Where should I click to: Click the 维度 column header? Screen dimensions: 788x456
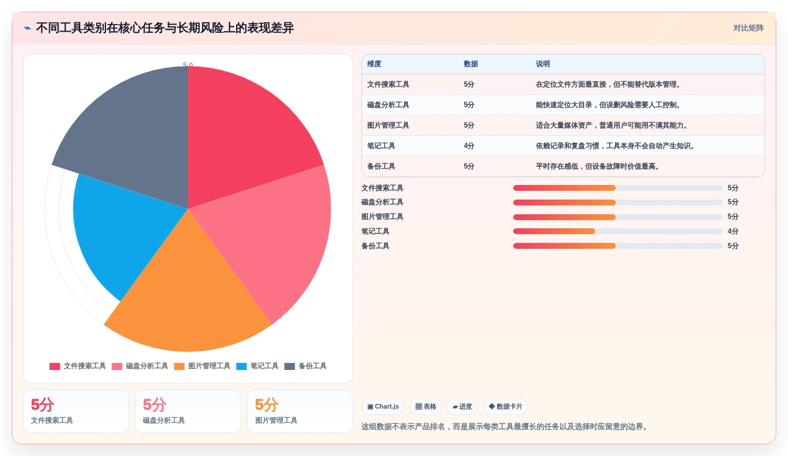click(x=374, y=64)
